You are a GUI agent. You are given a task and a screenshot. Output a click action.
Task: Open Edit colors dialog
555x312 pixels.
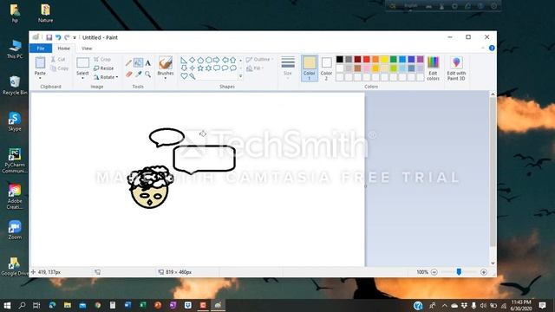[433, 68]
